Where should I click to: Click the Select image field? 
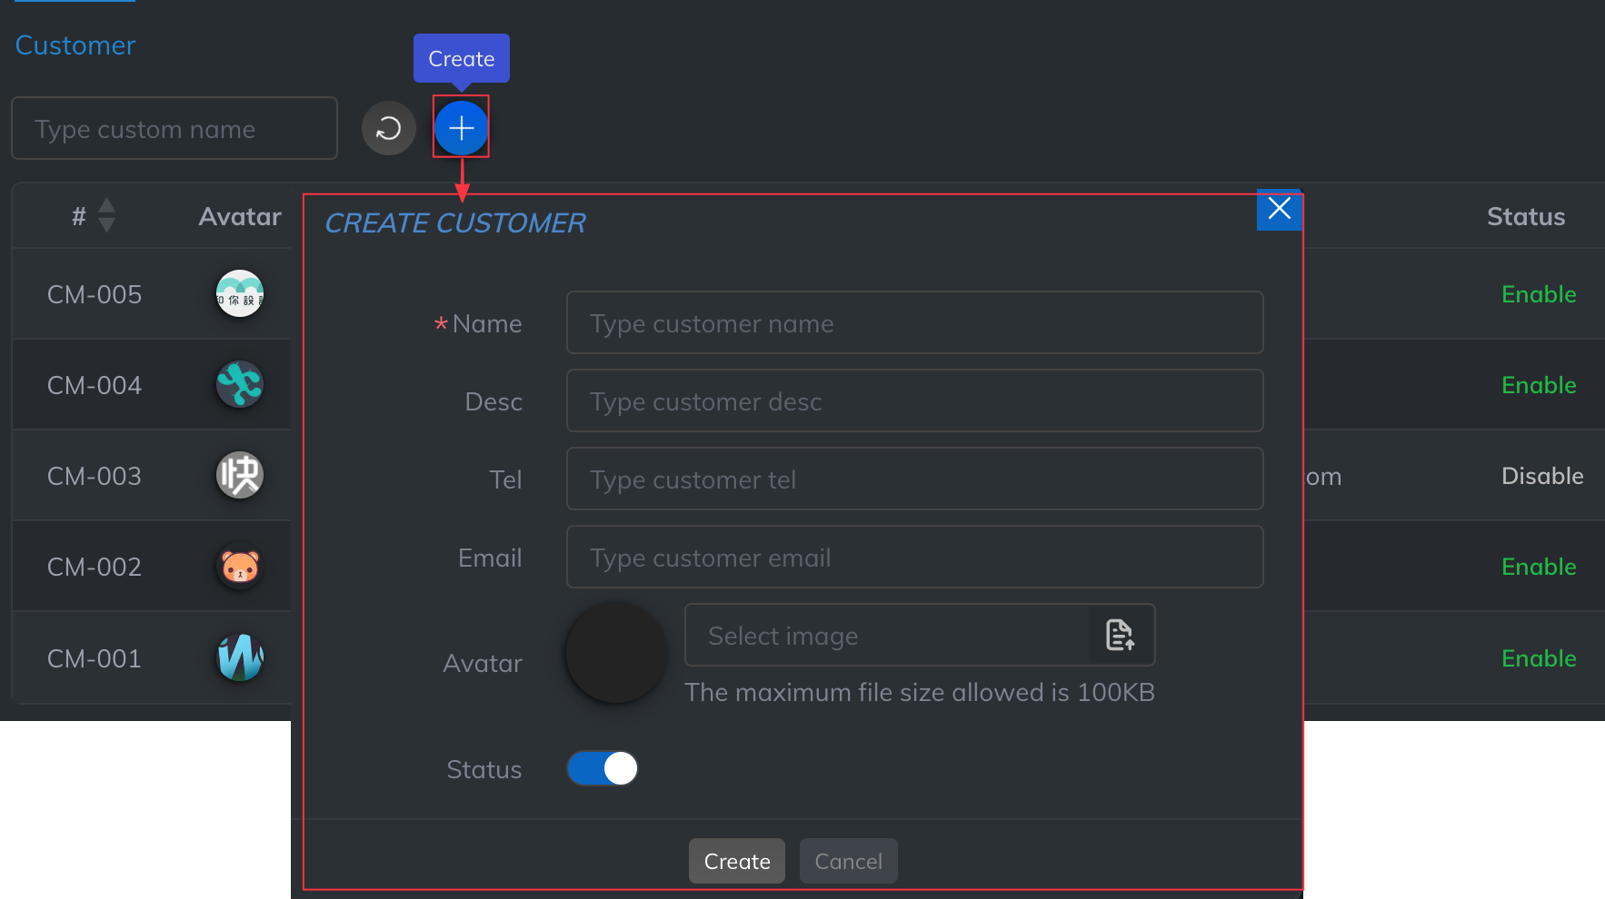886,635
